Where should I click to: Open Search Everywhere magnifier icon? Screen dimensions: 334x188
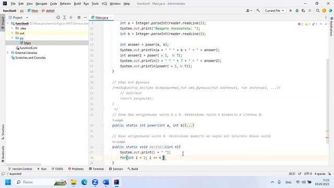318,10
